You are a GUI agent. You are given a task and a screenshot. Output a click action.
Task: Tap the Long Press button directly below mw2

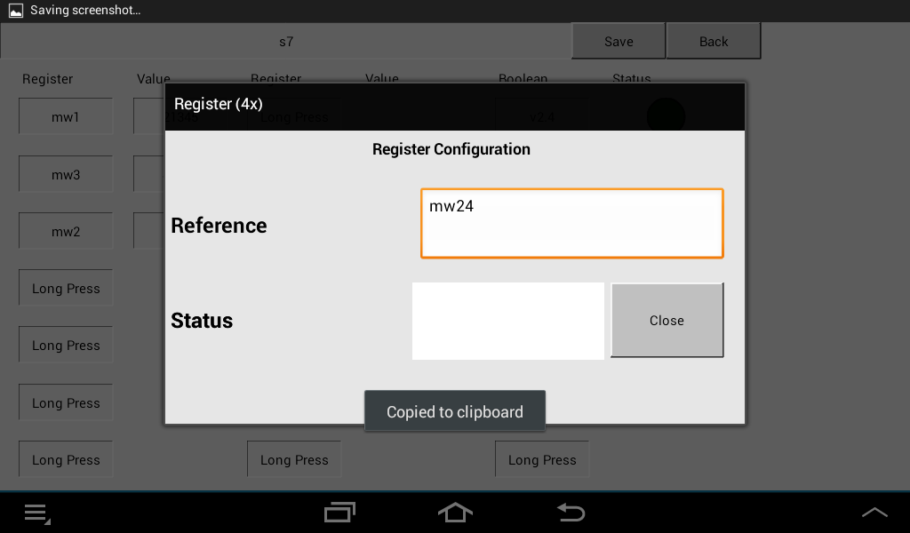(66, 288)
